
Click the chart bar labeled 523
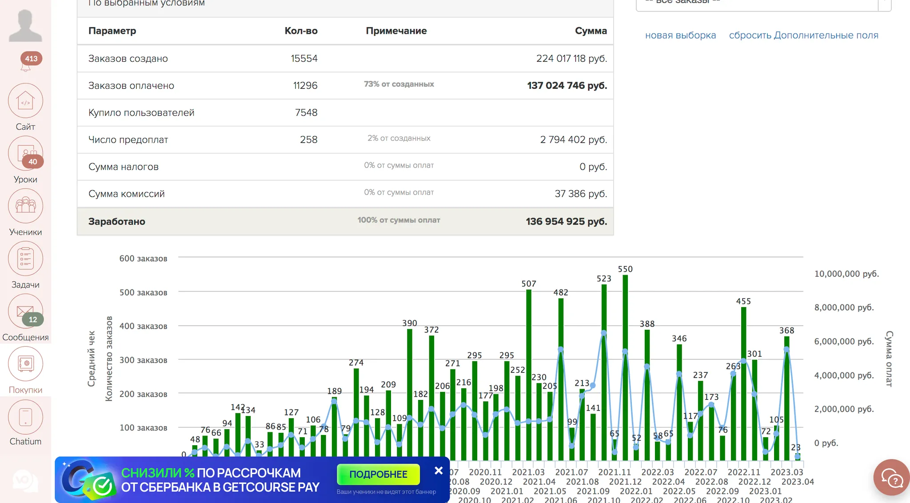click(x=604, y=372)
